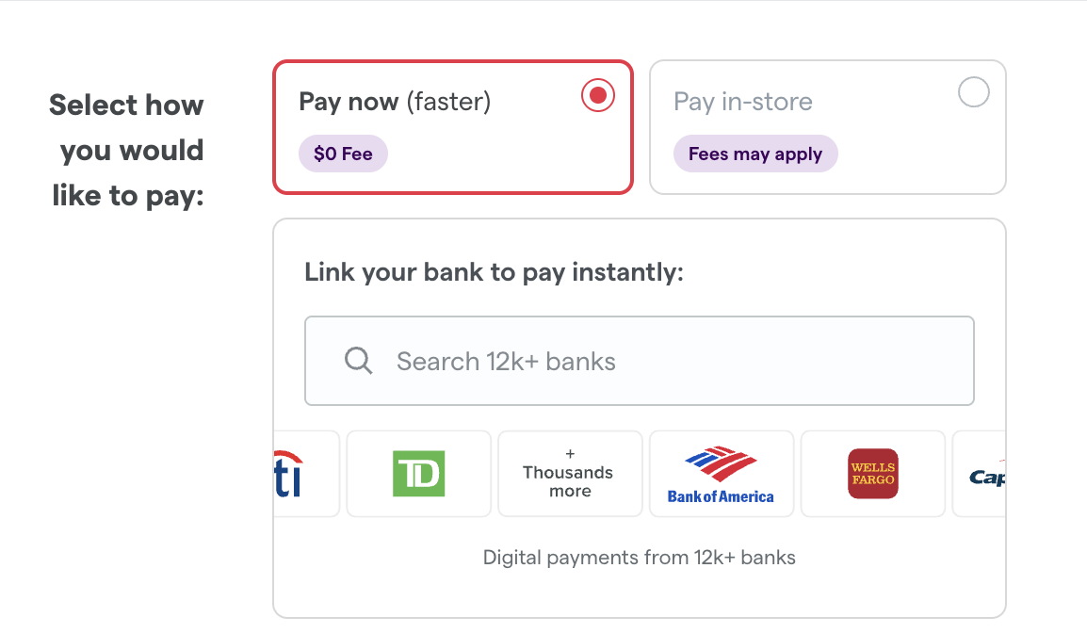Open the Thousands more banks tile

[570, 474]
